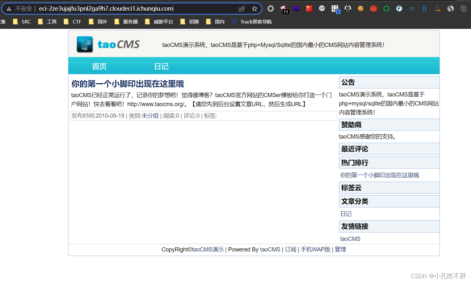
Task: Focus the browser address bar URL
Action: 106,9
